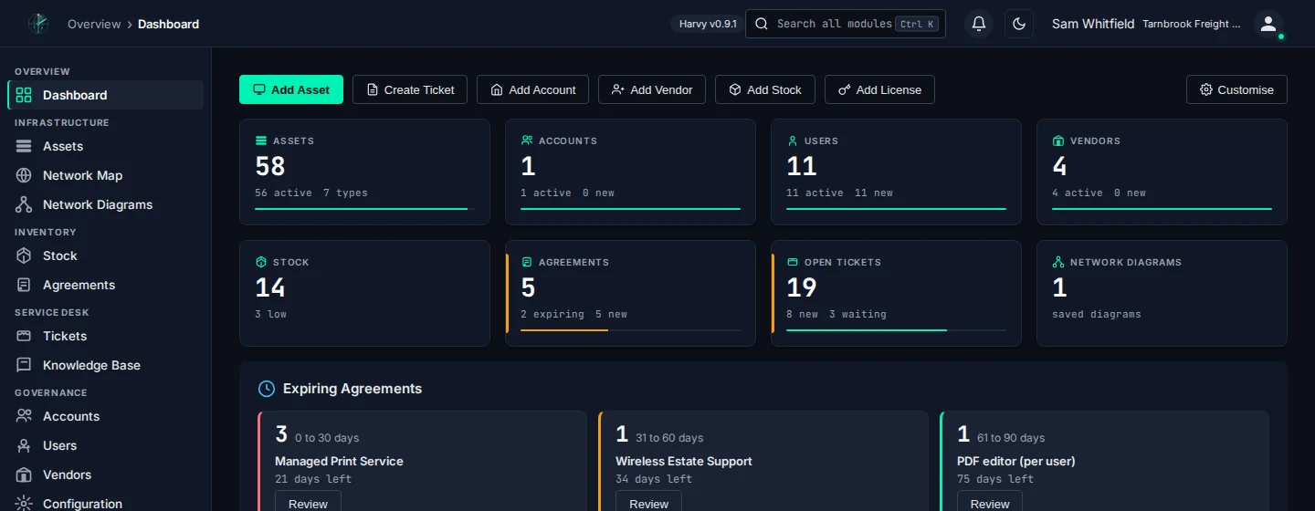Click the Network Diagrams card icon

(1058, 262)
